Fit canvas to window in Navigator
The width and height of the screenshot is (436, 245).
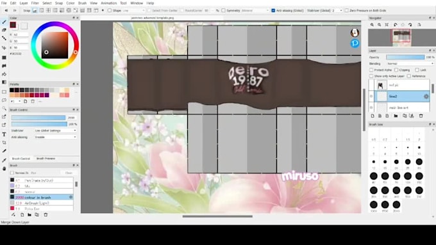387,25
